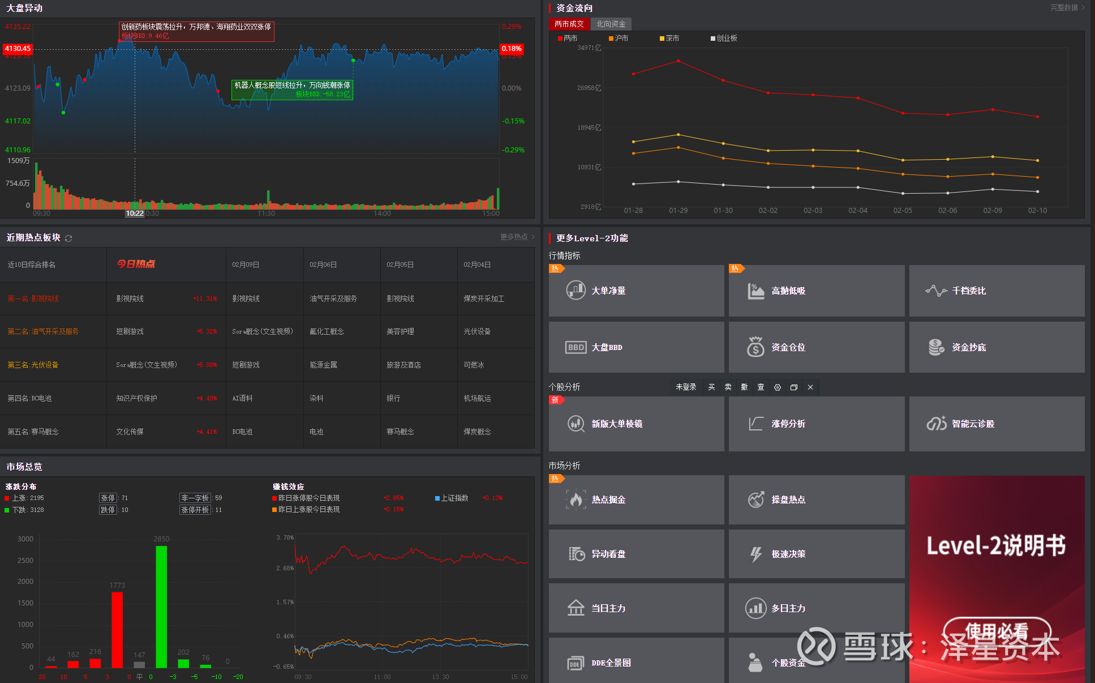The width and height of the screenshot is (1095, 683).
Task: Click the refresh icon beside 近期热点板块
Action: point(68,238)
